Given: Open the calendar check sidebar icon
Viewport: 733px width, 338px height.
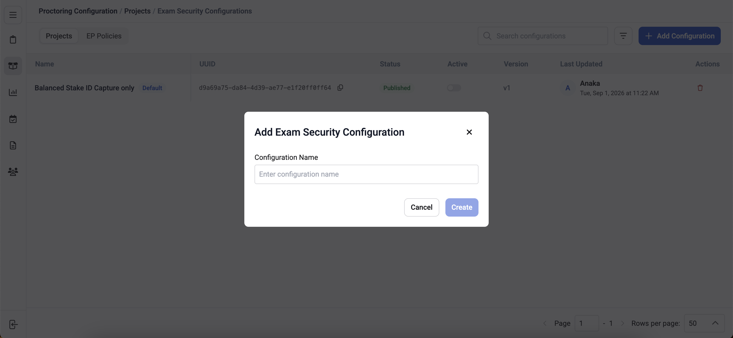Looking at the screenshot, I should [13, 119].
